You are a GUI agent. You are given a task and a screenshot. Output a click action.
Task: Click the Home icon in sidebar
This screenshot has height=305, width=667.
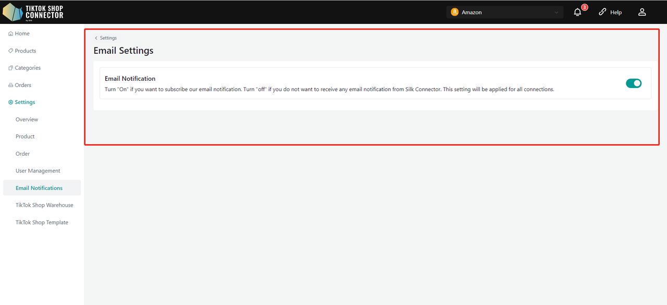10,34
